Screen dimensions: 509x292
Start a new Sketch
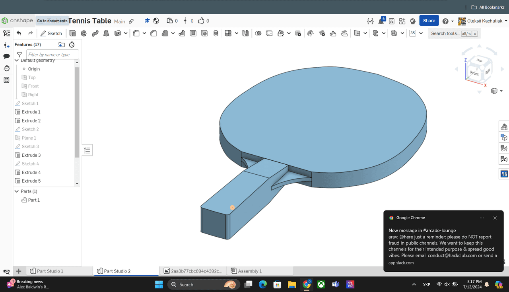51,33
